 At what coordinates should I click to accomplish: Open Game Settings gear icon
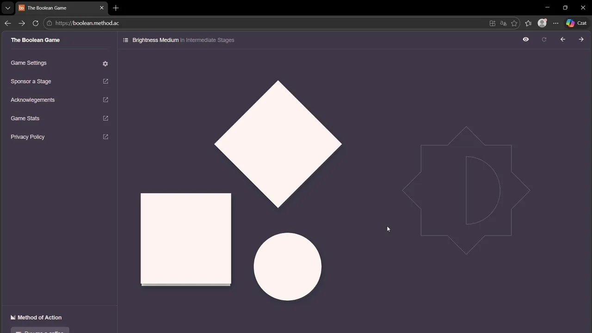105,63
